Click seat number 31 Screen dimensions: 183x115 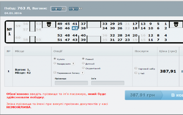(112, 40)
